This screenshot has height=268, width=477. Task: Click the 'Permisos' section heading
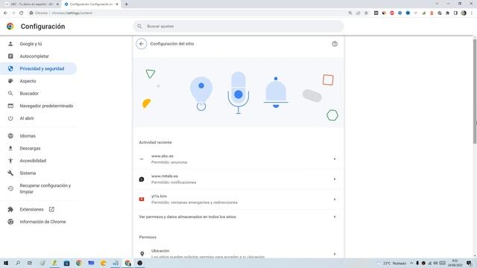(148, 237)
